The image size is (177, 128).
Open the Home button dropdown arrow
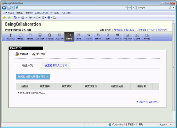(19, 18)
